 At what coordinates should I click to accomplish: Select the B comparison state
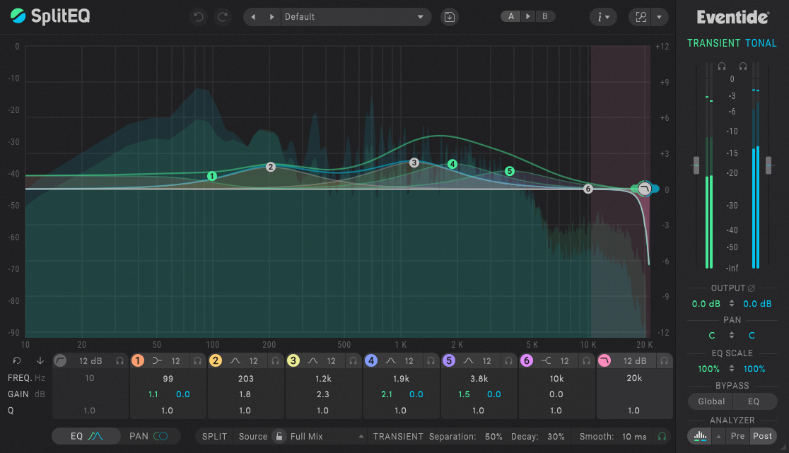(544, 16)
